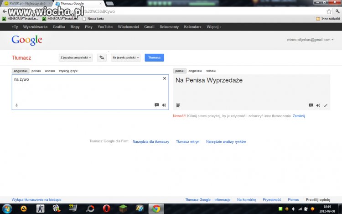Screen dimensions: 342x214
Task: Click translated text 'Na Penisa Wyprzedaże'
Action: coord(209,80)
